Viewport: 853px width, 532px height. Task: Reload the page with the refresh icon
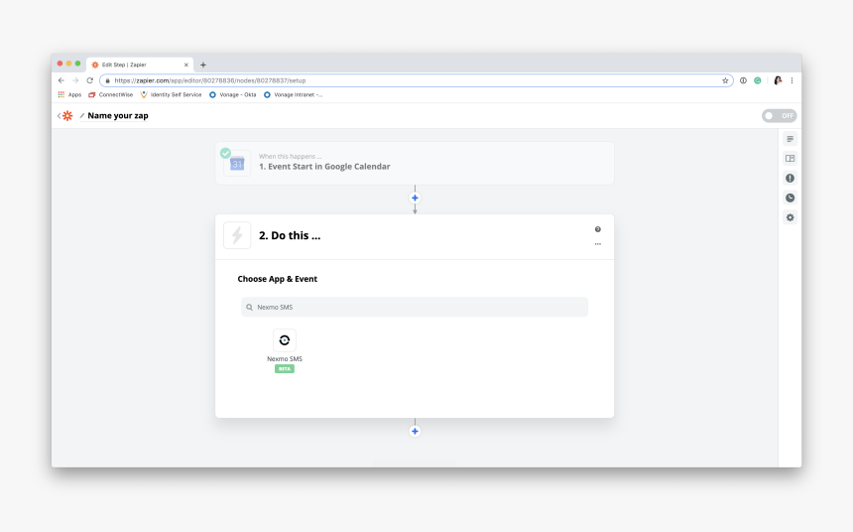tap(89, 80)
